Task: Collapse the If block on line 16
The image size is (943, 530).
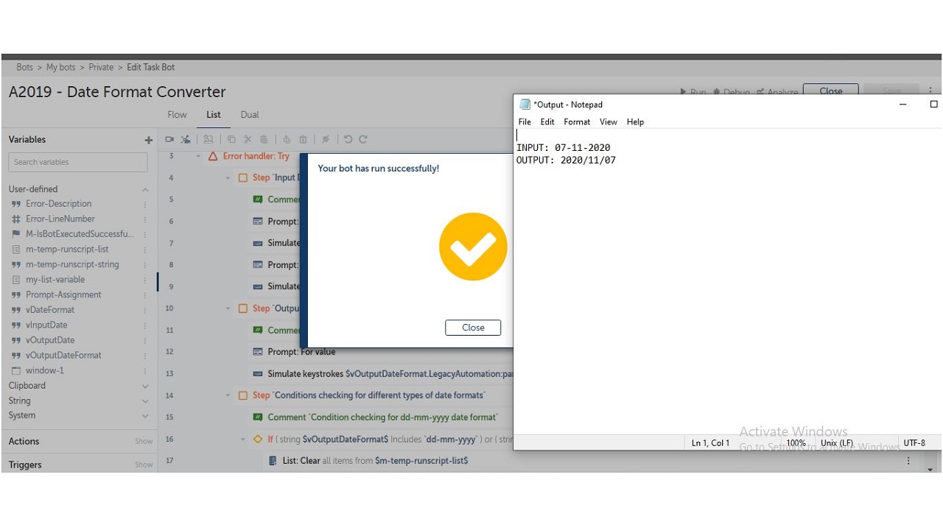Action: (243, 439)
